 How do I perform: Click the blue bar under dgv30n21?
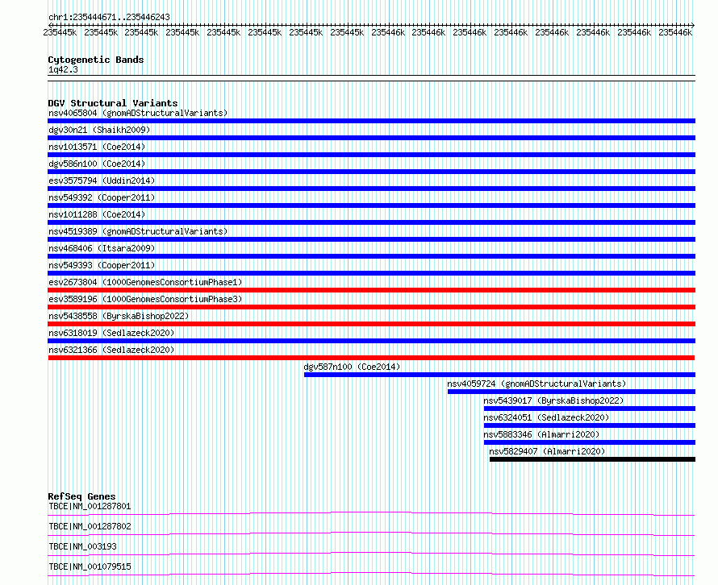click(x=371, y=138)
